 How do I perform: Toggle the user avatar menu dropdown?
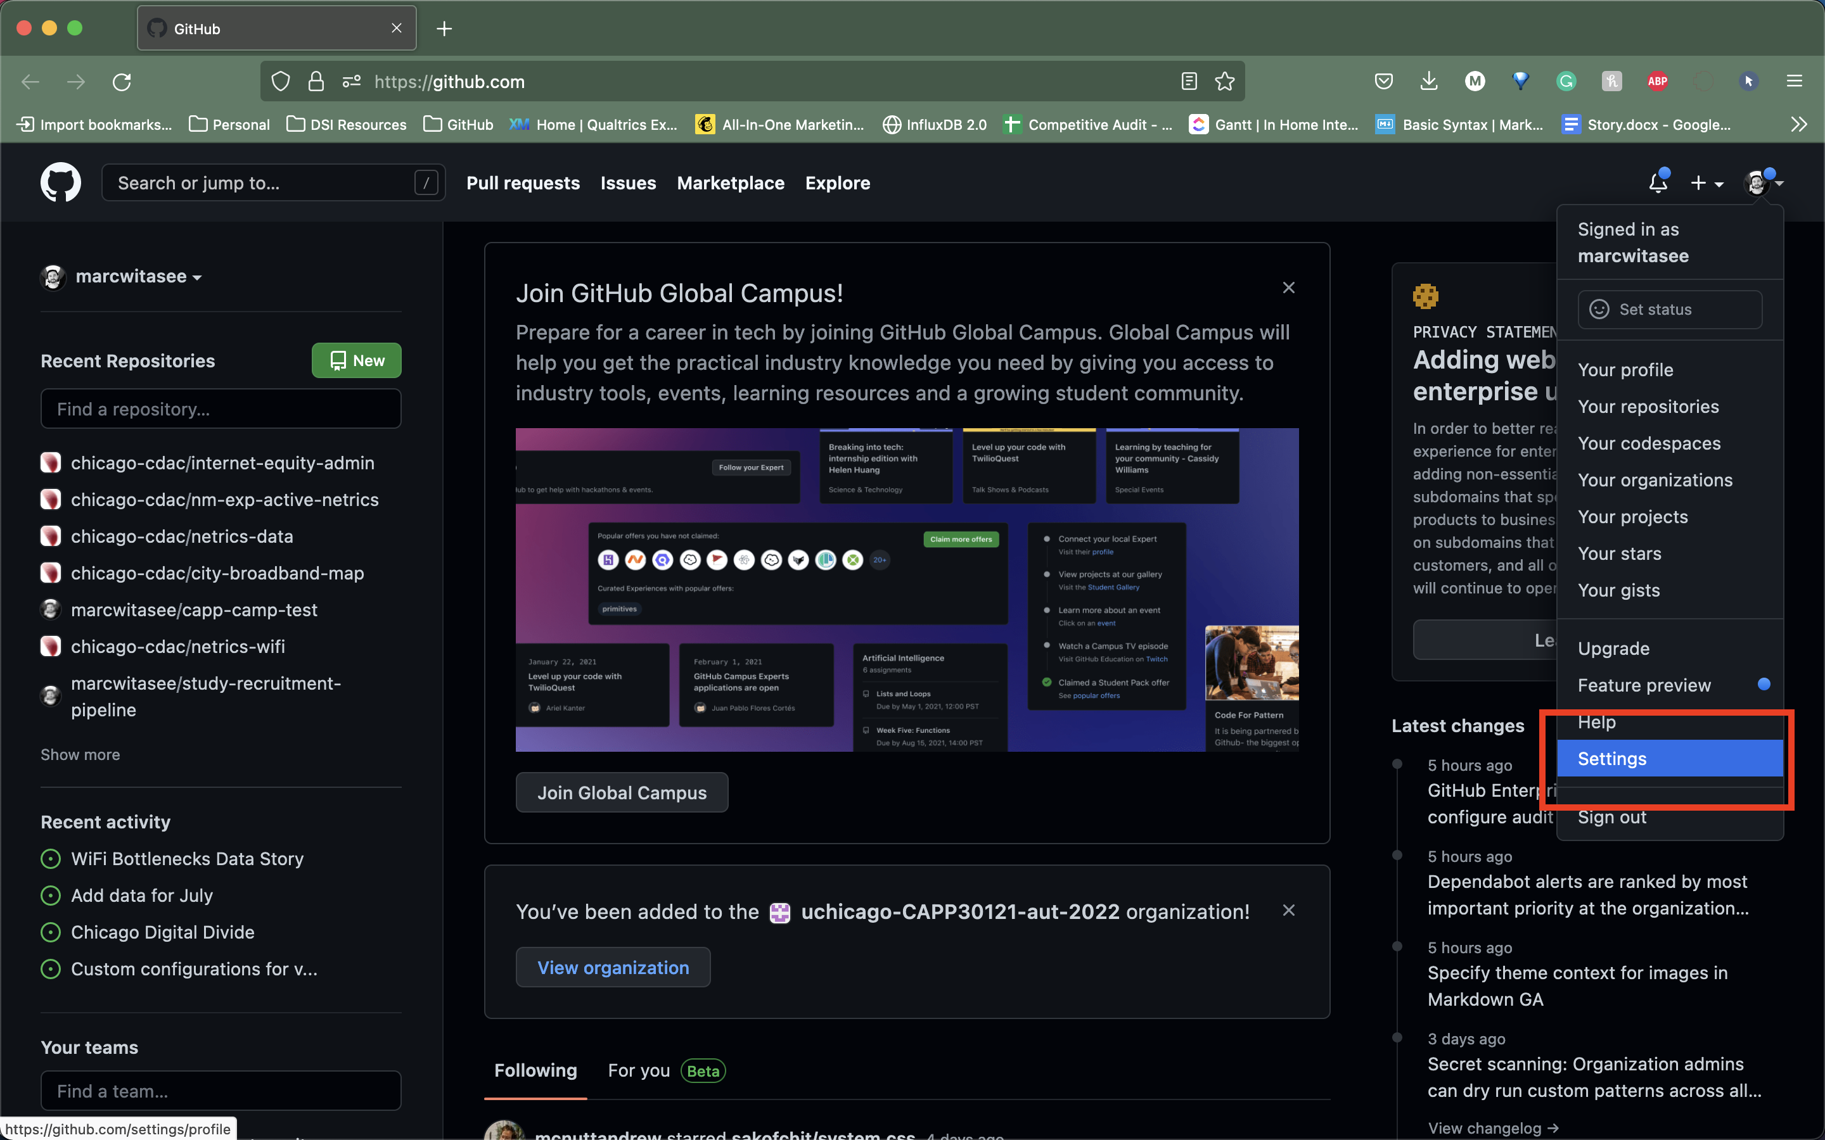click(x=1763, y=182)
